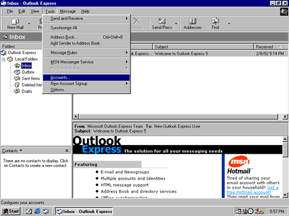Open the Addresses toolbar icon
The image size is (289, 216).
click(x=192, y=24)
